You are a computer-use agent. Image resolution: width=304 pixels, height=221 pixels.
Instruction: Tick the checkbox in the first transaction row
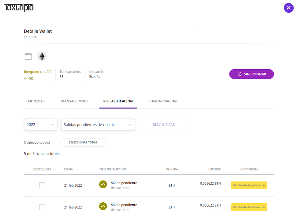click(x=42, y=185)
